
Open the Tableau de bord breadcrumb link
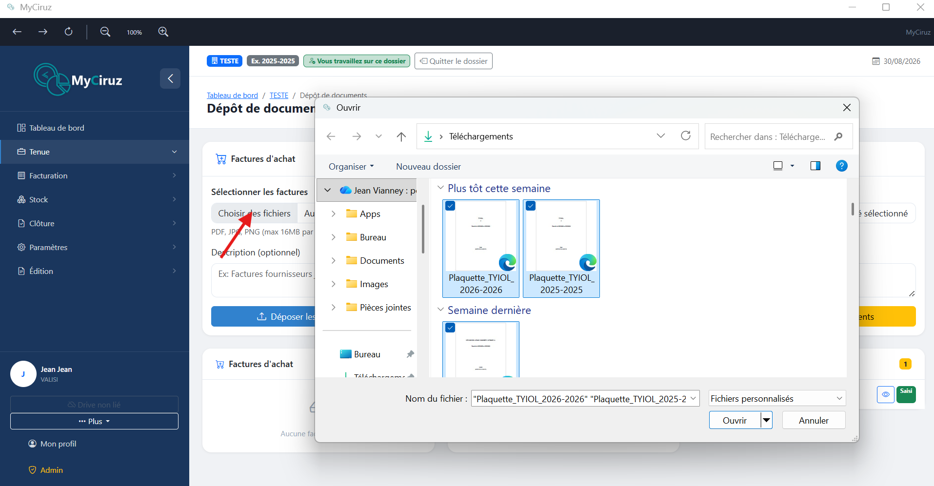coord(232,95)
